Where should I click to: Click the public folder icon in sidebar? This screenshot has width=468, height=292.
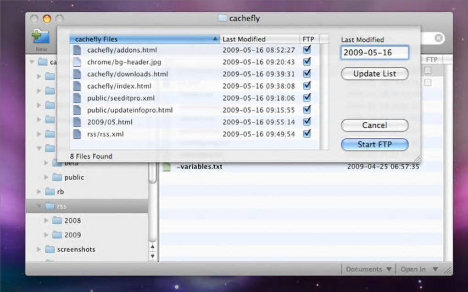pos(57,178)
